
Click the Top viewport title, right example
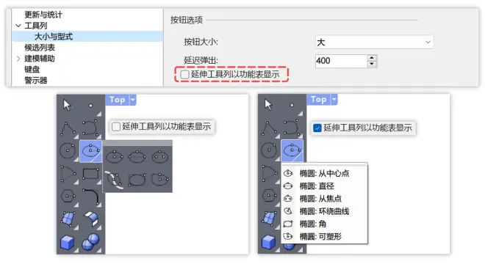[319, 100]
